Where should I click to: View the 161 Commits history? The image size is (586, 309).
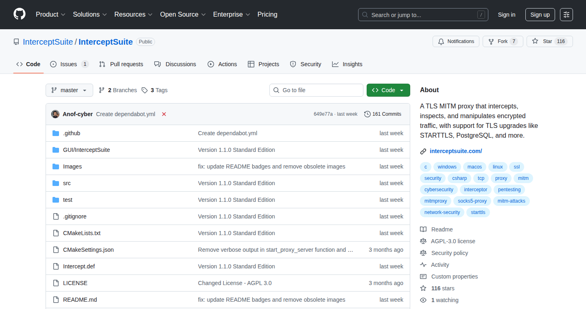(383, 114)
